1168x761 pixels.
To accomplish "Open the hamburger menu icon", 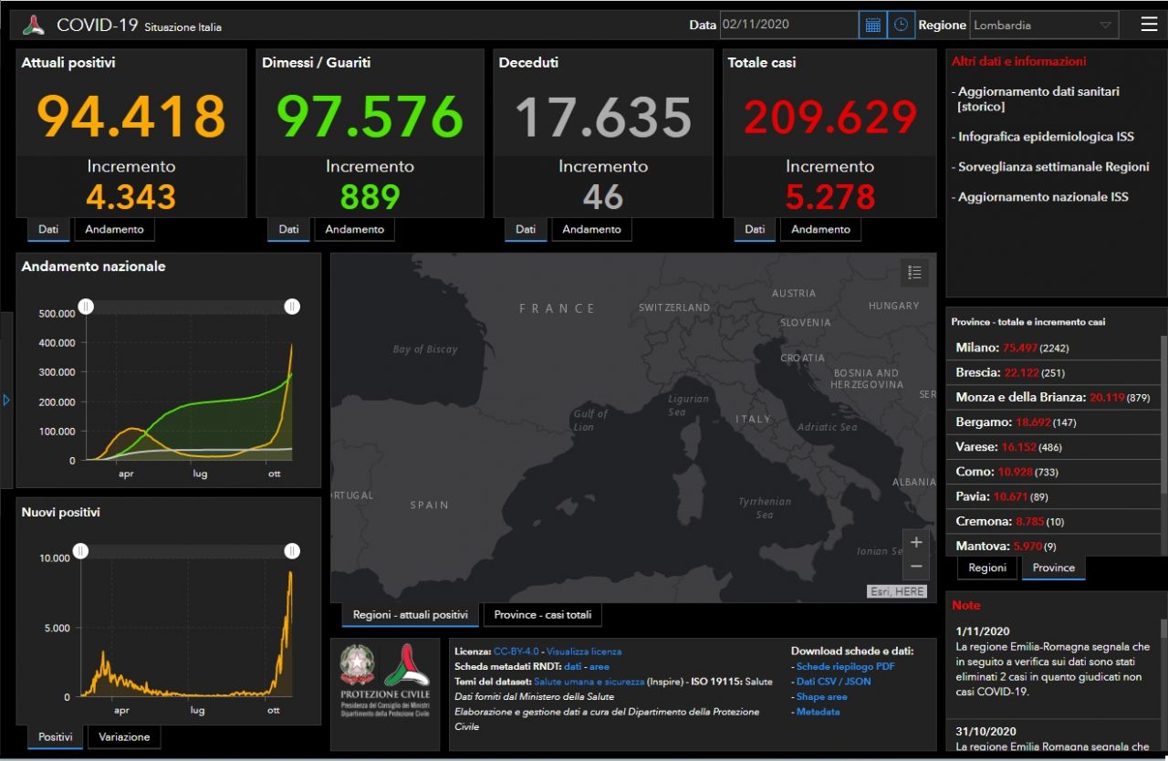I will point(1149,25).
